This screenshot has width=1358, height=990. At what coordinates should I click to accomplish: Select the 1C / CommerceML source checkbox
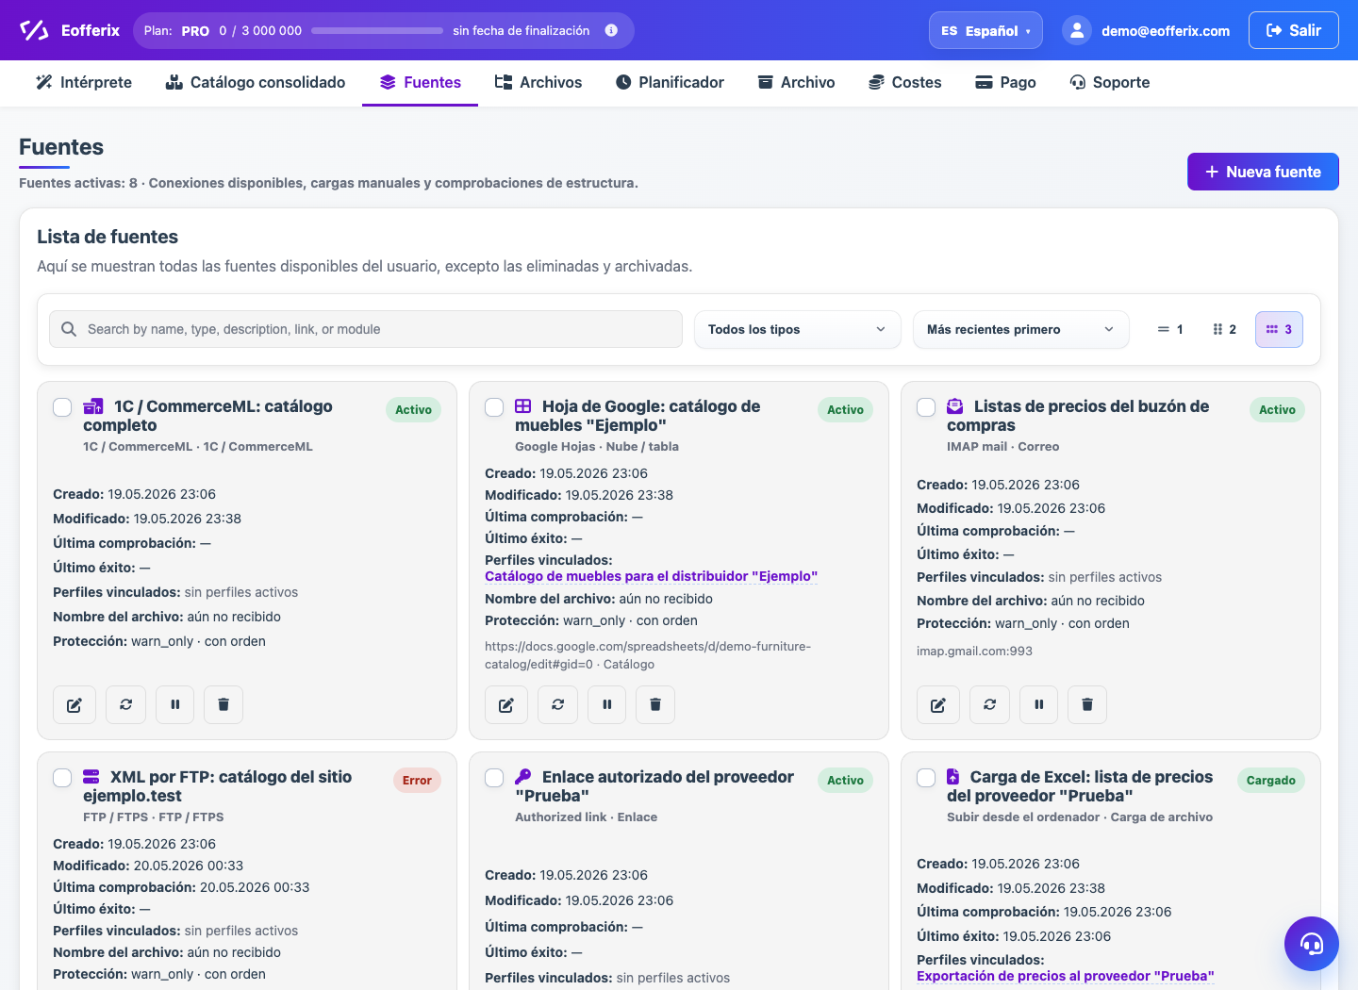[62, 407]
